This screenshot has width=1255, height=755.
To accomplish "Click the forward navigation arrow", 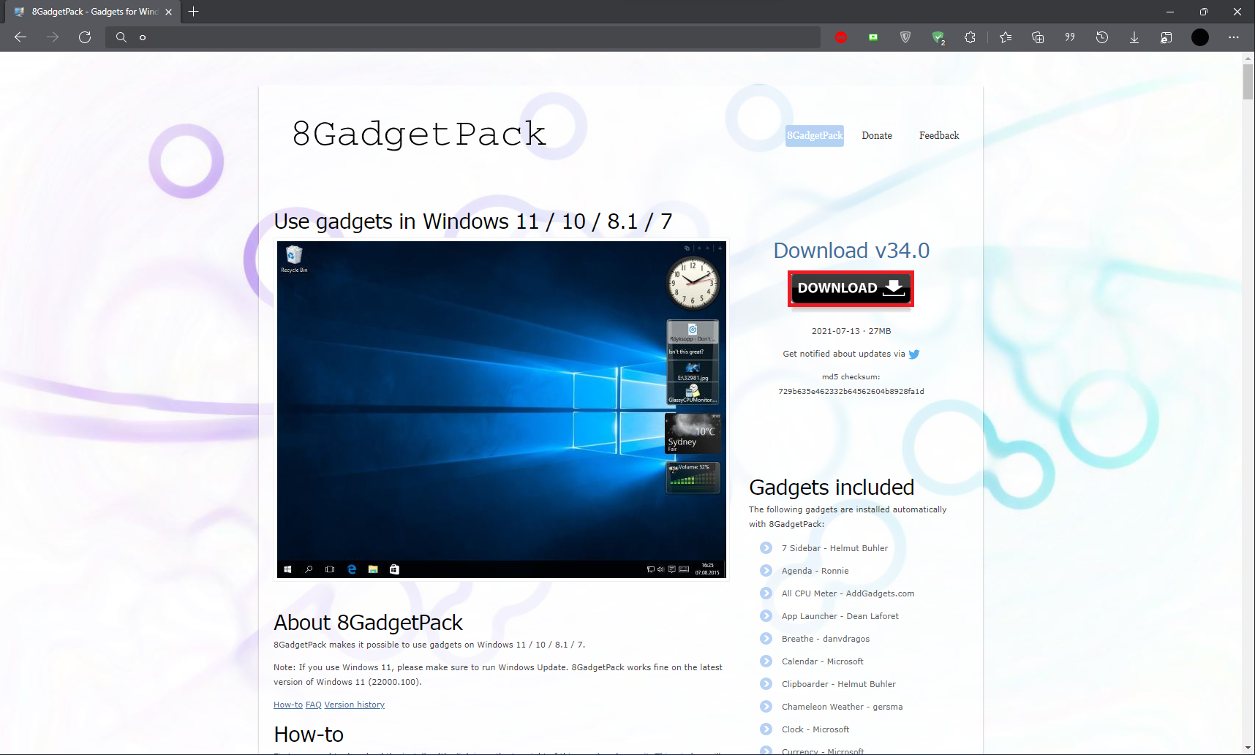I will [53, 37].
